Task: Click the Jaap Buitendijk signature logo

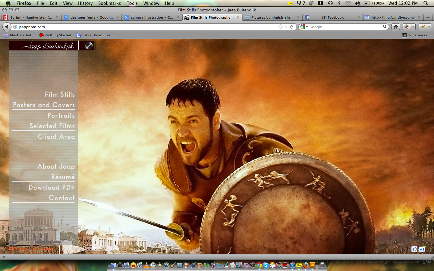Action: (x=48, y=46)
